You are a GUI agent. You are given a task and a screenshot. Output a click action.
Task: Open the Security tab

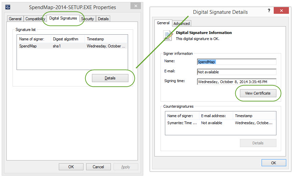(88, 19)
